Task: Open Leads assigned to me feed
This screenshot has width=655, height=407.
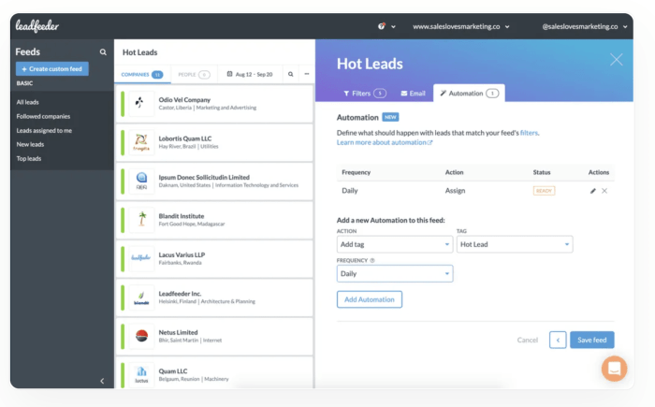Action: [x=44, y=130]
